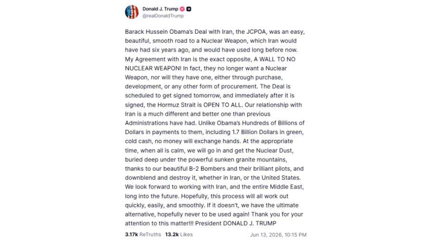Click the phrase A WALL TO NO
The image size is (430, 242).
coord(275,59)
